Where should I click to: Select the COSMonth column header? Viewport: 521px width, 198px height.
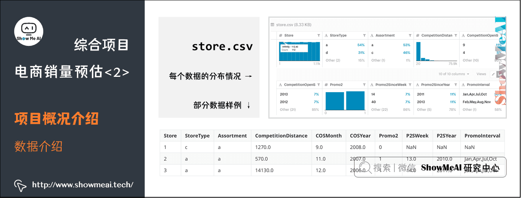click(x=329, y=136)
